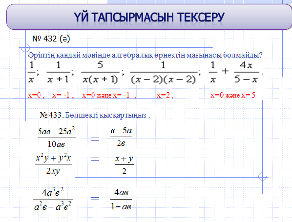This screenshot has height=222, width=292.
Task: Click the red answer x=0 және x=-1
Action: coord(109,95)
